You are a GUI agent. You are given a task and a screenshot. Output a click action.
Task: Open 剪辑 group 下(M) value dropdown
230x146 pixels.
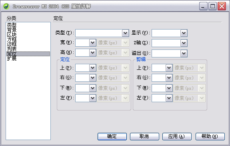[x=169, y=88]
